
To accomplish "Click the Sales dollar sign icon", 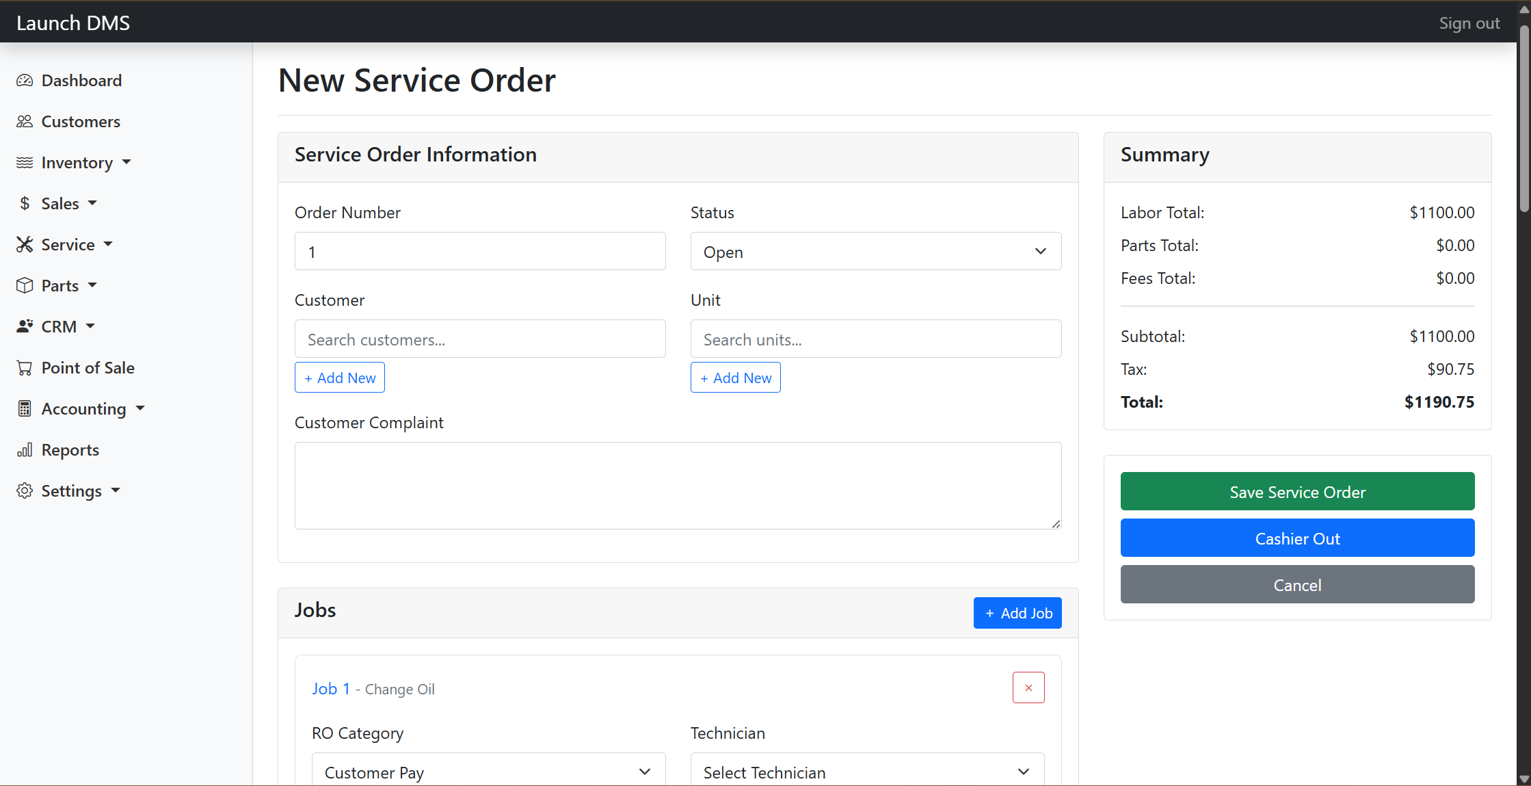I will [25, 203].
